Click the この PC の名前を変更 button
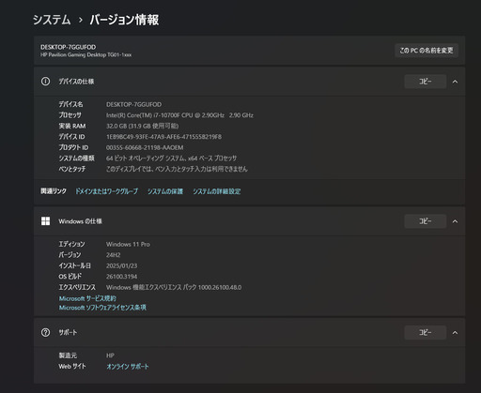The image size is (481, 393). point(427,51)
